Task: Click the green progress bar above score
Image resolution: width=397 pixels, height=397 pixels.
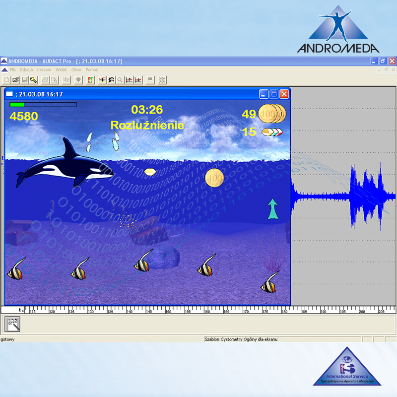Action: (17, 105)
